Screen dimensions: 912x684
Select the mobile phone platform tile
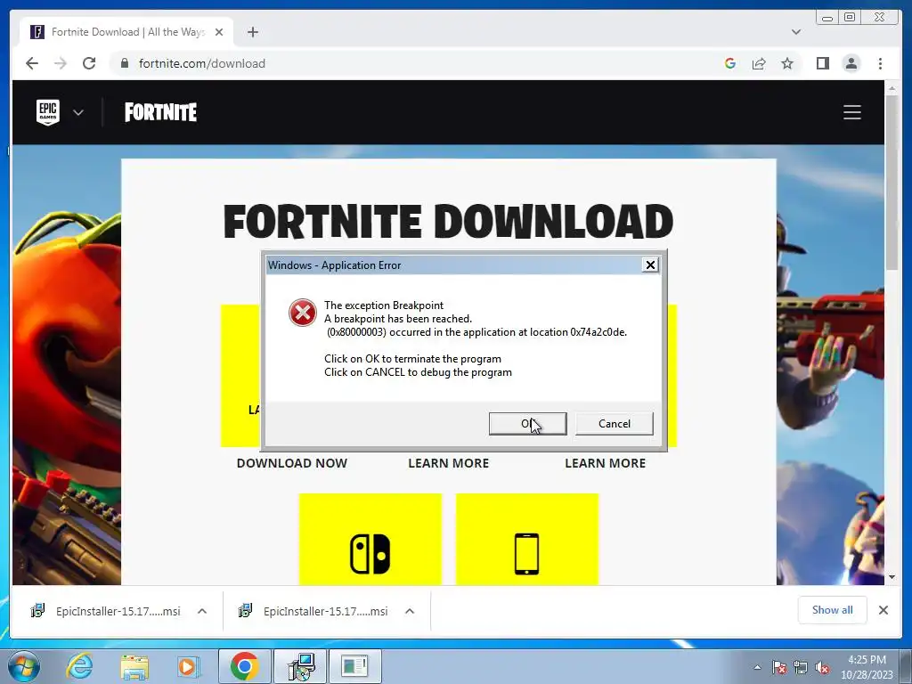527,539
